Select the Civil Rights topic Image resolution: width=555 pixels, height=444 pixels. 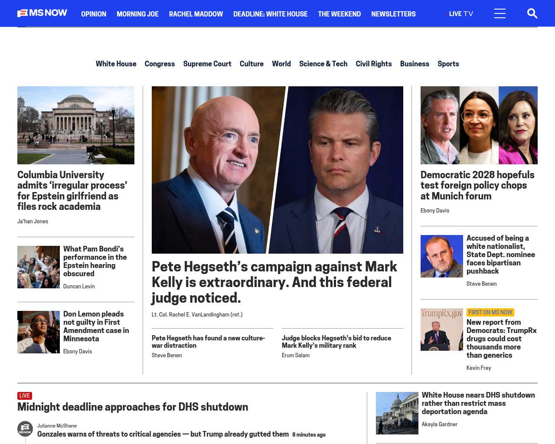tap(374, 64)
